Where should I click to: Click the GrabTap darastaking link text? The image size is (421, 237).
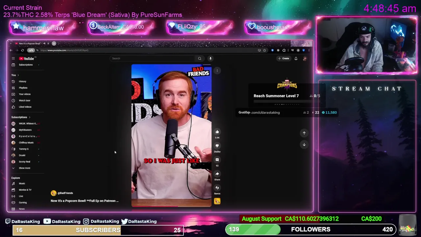click(x=259, y=113)
